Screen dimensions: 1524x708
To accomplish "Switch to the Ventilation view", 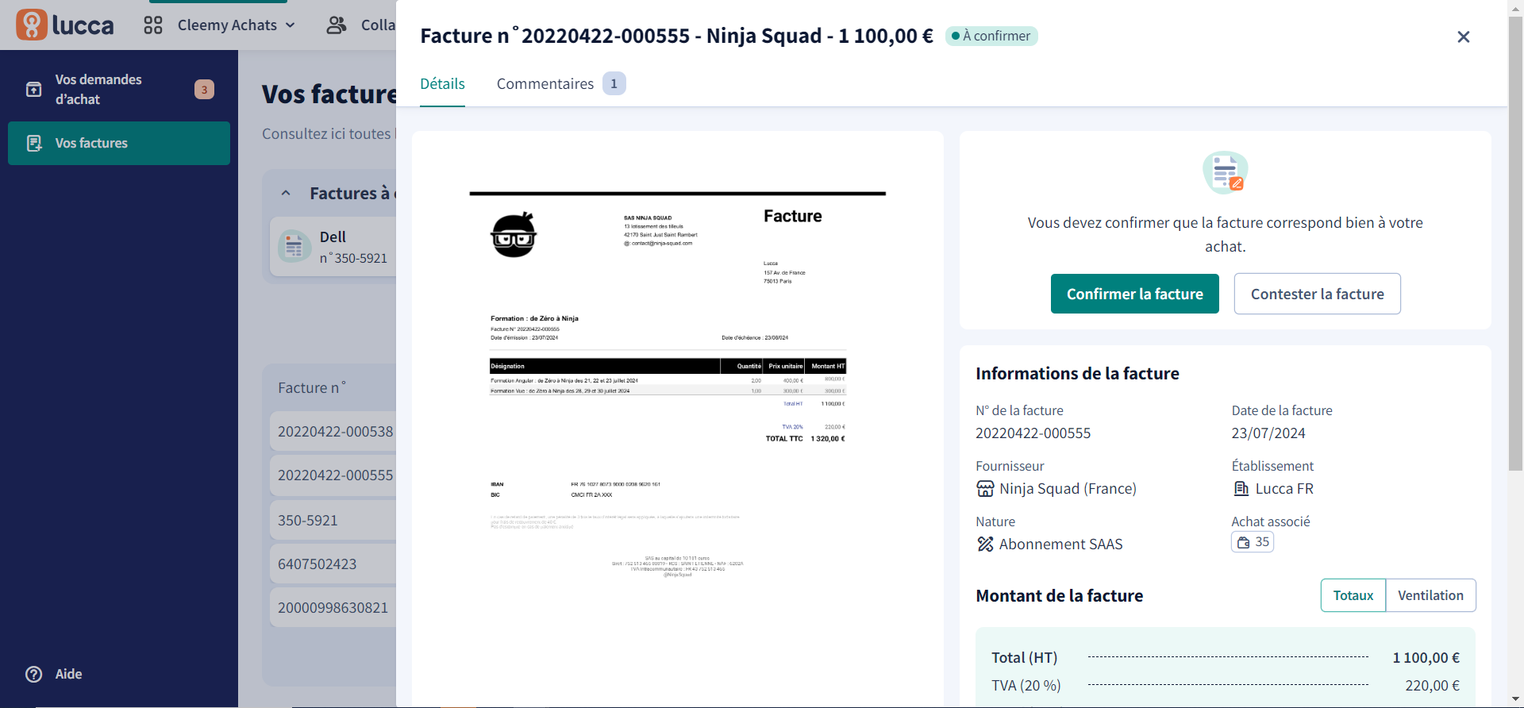I will tap(1430, 595).
